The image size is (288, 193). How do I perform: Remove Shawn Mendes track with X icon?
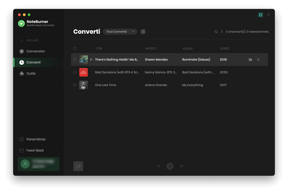click(x=258, y=59)
